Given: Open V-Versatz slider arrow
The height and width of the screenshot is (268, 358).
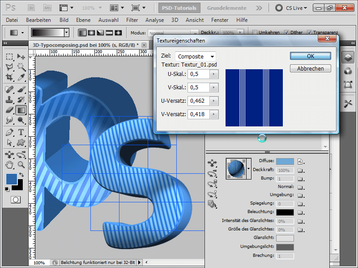Looking at the screenshot, I should [214, 114].
